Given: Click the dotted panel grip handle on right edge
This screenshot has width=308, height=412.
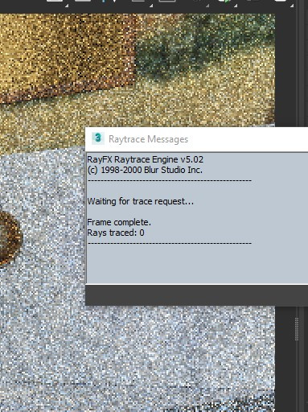Looking at the screenshot, I should (x=297, y=329).
